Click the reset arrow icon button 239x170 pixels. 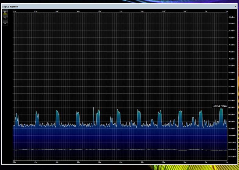pyautogui.click(x=5, y=18)
